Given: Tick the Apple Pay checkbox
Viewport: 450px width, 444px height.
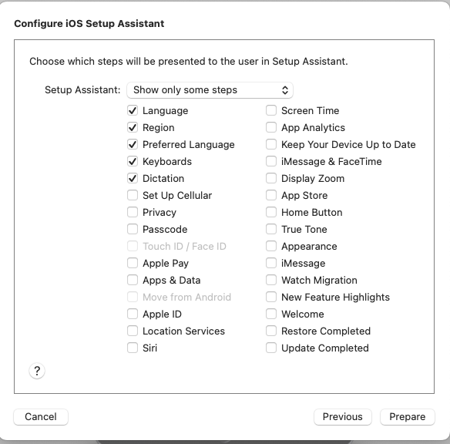Looking at the screenshot, I should point(133,263).
